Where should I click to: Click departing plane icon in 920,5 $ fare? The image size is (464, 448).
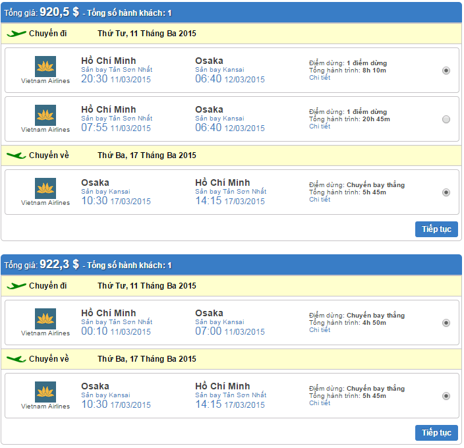point(16,34)
